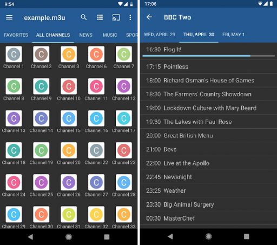Tap recent apps square on right phone

(246, 236)
